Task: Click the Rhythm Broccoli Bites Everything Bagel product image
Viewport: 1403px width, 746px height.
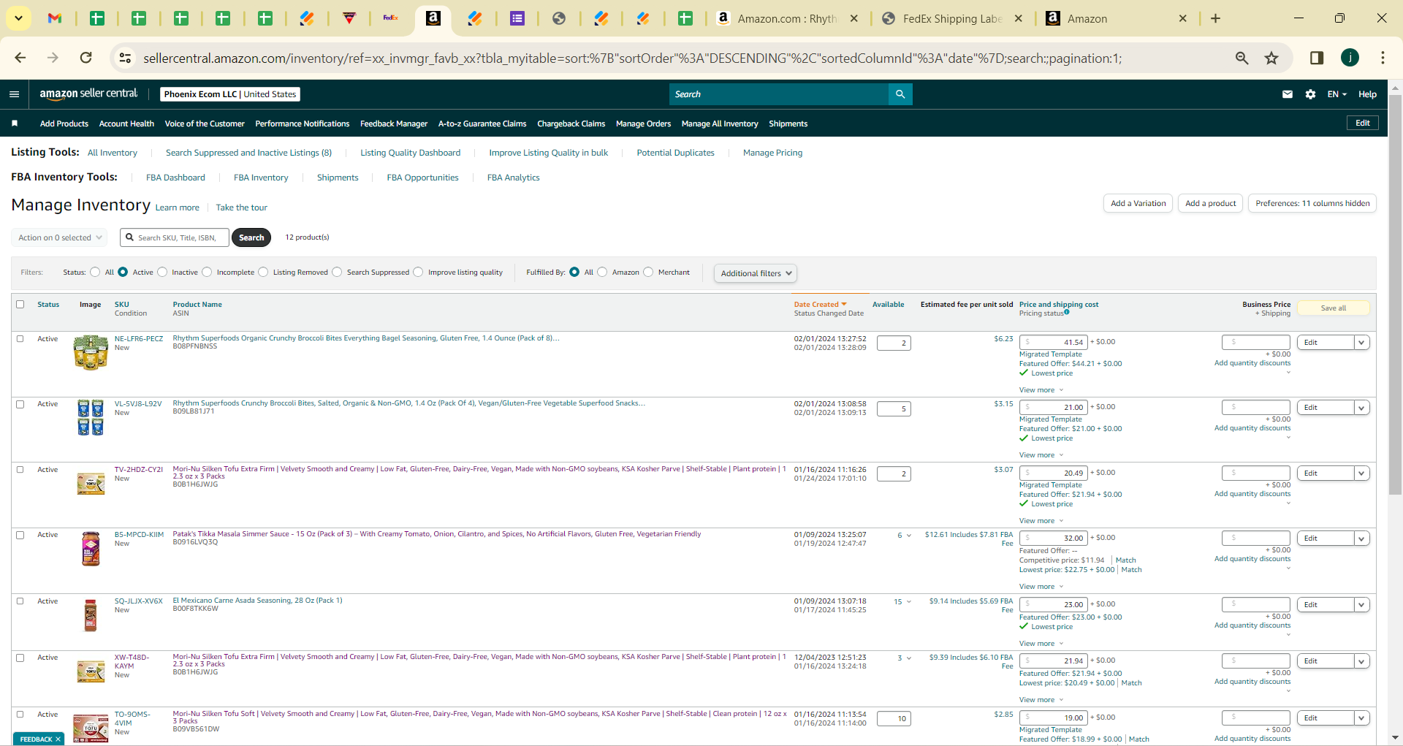Action: [91, 352]
